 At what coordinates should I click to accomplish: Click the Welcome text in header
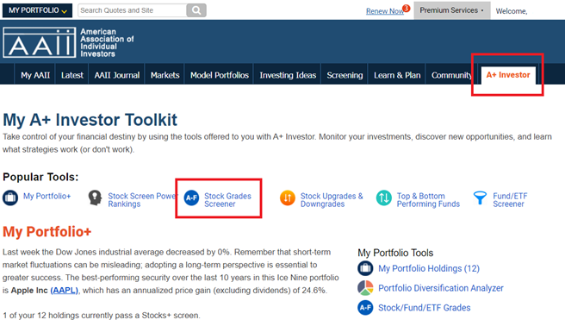[512, 11]
